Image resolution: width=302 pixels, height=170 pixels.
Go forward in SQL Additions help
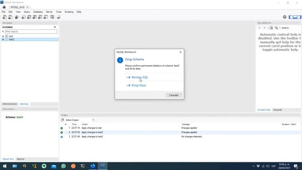click(x=264, y=28)
